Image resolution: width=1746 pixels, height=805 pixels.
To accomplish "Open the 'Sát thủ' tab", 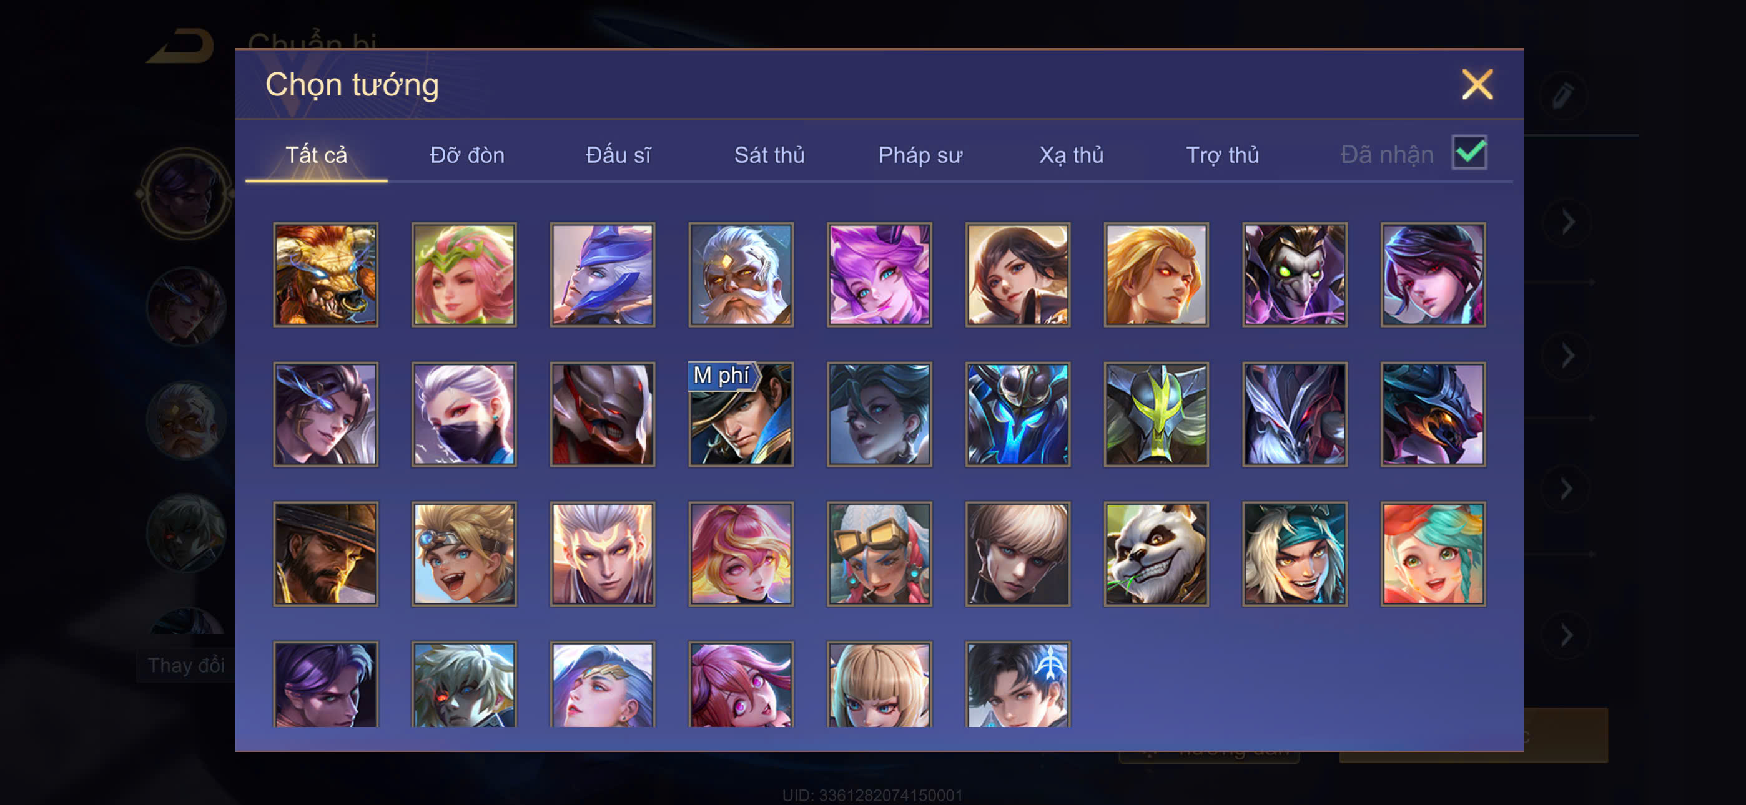I will coord(769,155).
